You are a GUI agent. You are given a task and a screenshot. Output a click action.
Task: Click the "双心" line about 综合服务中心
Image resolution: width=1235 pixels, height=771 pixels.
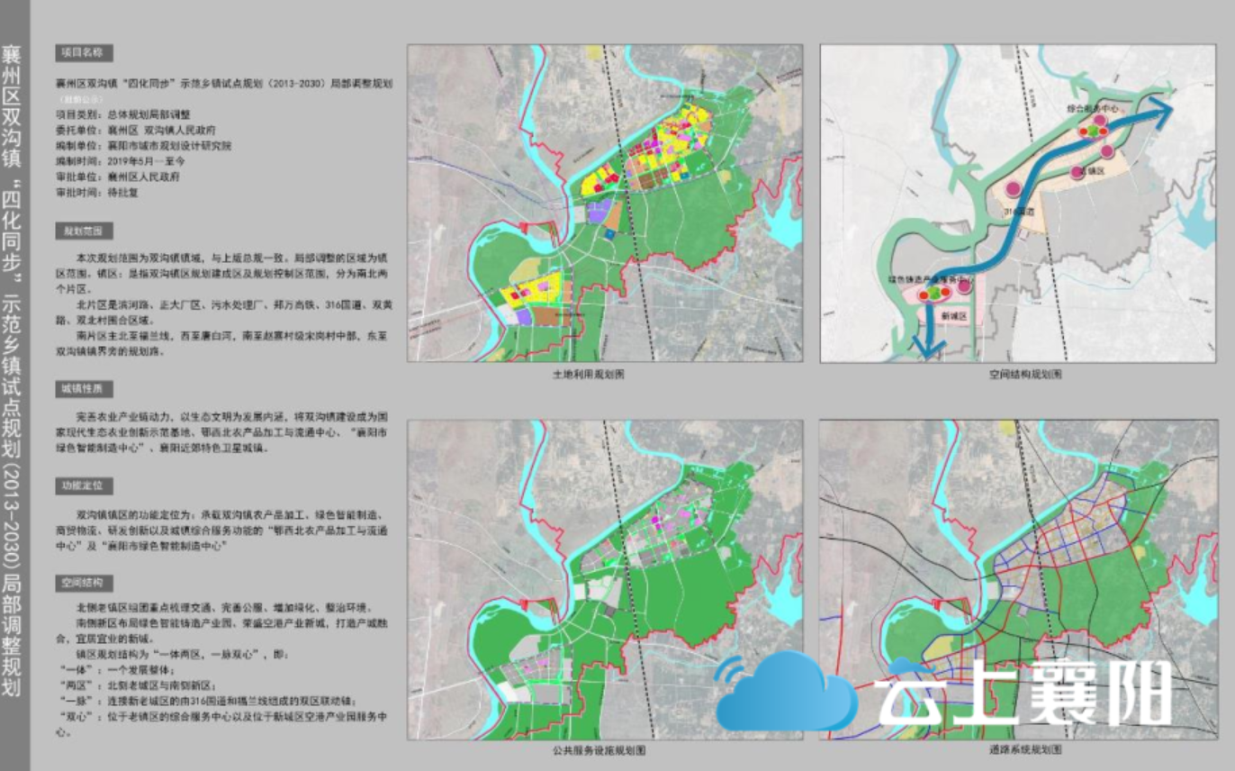pyautogui.click(x=223, y=724)
